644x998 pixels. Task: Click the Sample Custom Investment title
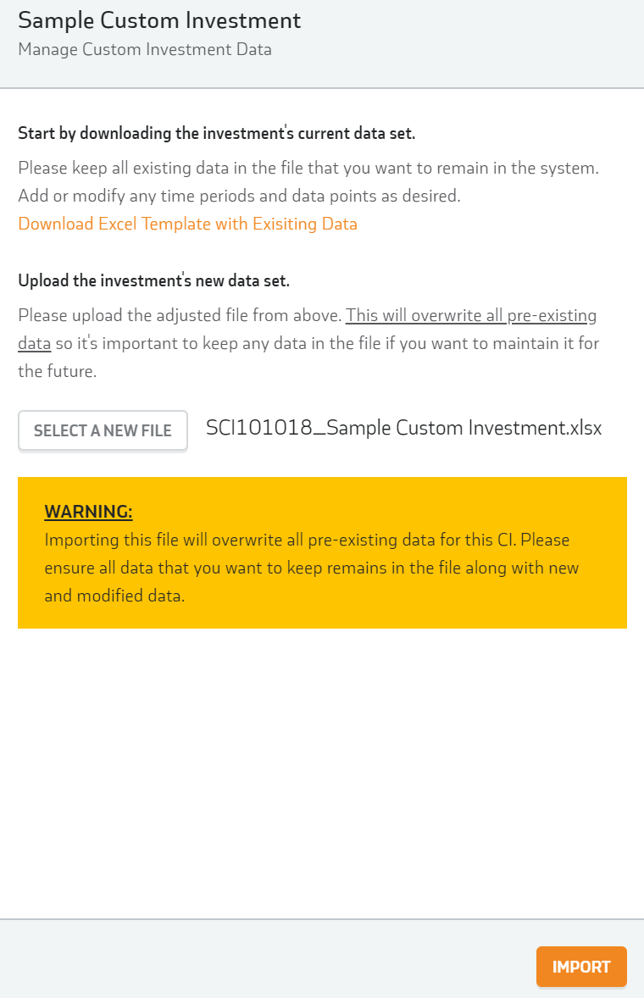(159, 20)
